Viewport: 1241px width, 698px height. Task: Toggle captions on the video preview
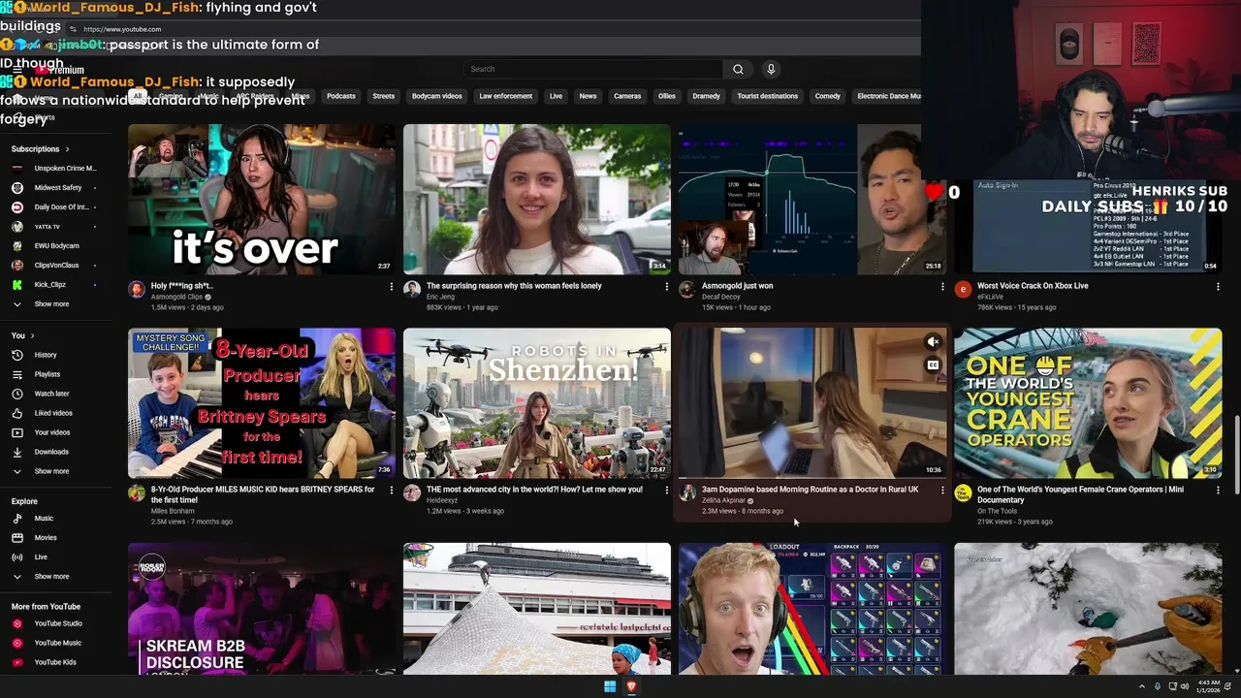933,365
